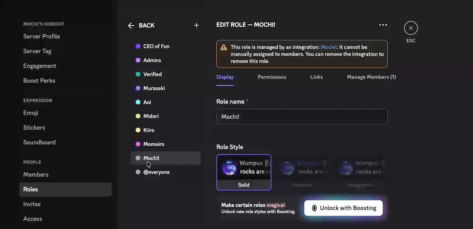
Task: Select the @everyone role
Action: click(x=156, y=172)
